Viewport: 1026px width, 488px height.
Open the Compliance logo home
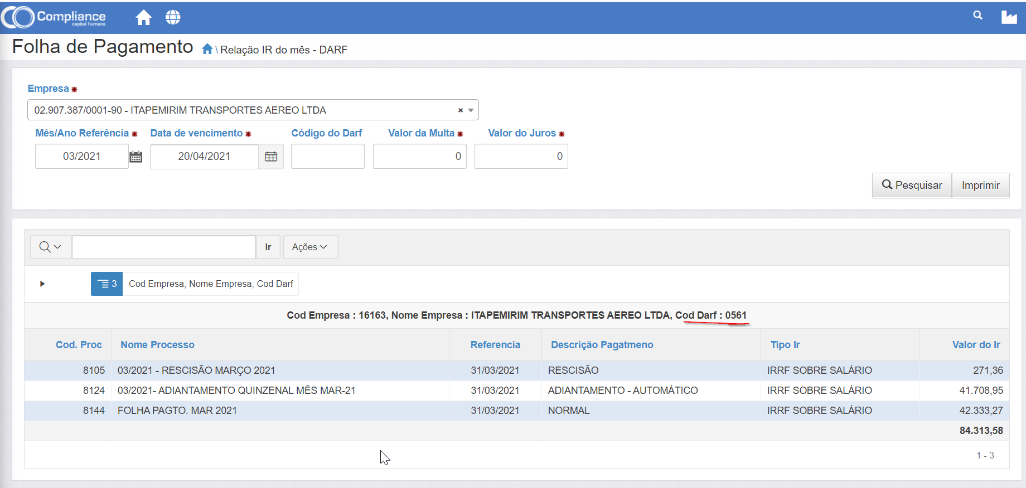pos(54,17)
